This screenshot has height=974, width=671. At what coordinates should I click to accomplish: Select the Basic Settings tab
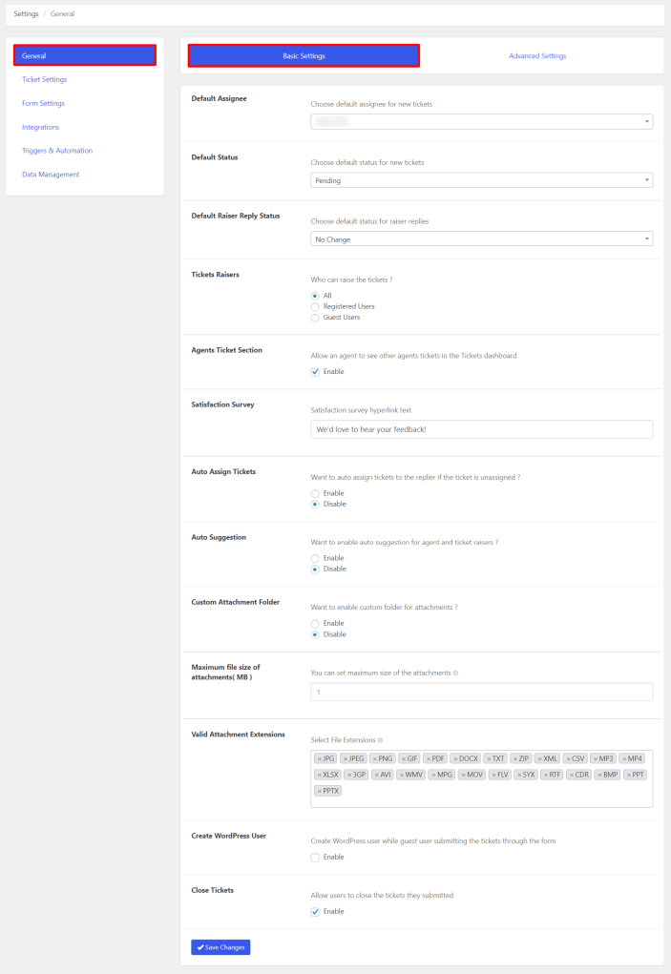303,55
